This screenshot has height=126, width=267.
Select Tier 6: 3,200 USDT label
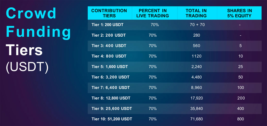(110, 77)
